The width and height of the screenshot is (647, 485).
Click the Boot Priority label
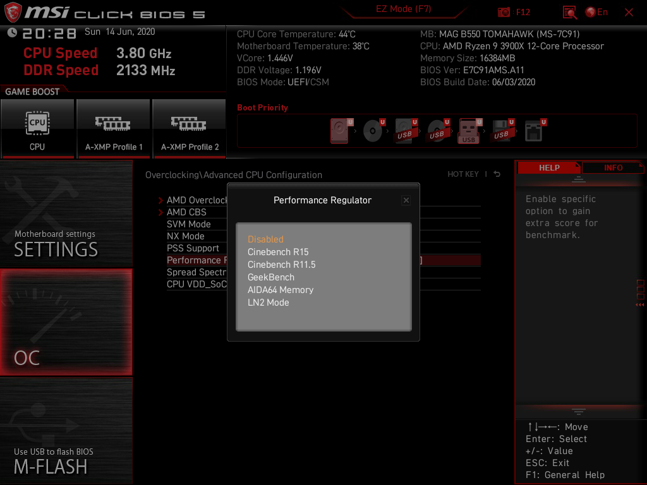(262, 107)
